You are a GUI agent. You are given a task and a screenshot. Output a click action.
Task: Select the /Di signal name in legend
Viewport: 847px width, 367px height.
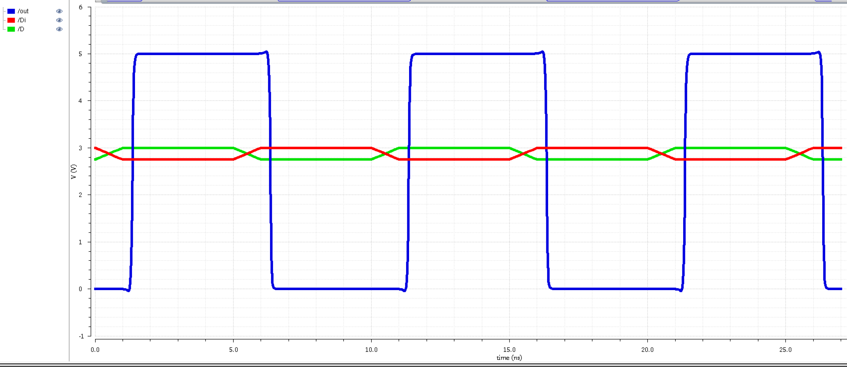(x=21, y=20)
